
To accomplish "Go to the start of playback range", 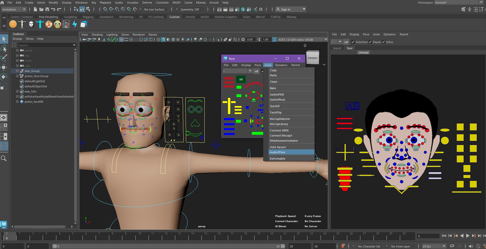I will tap(444, 236).
